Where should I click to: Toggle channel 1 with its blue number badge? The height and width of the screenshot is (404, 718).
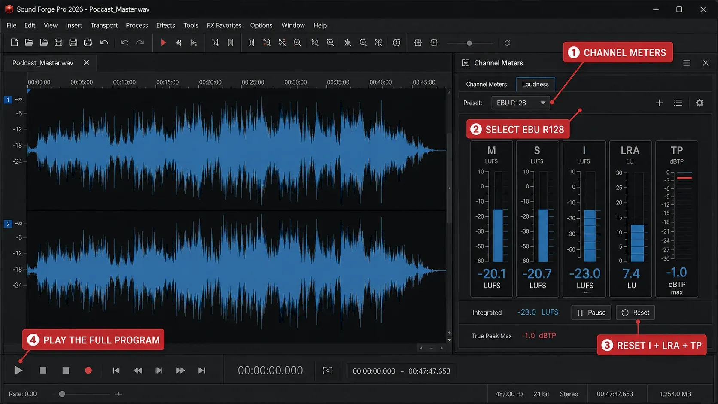8,100
